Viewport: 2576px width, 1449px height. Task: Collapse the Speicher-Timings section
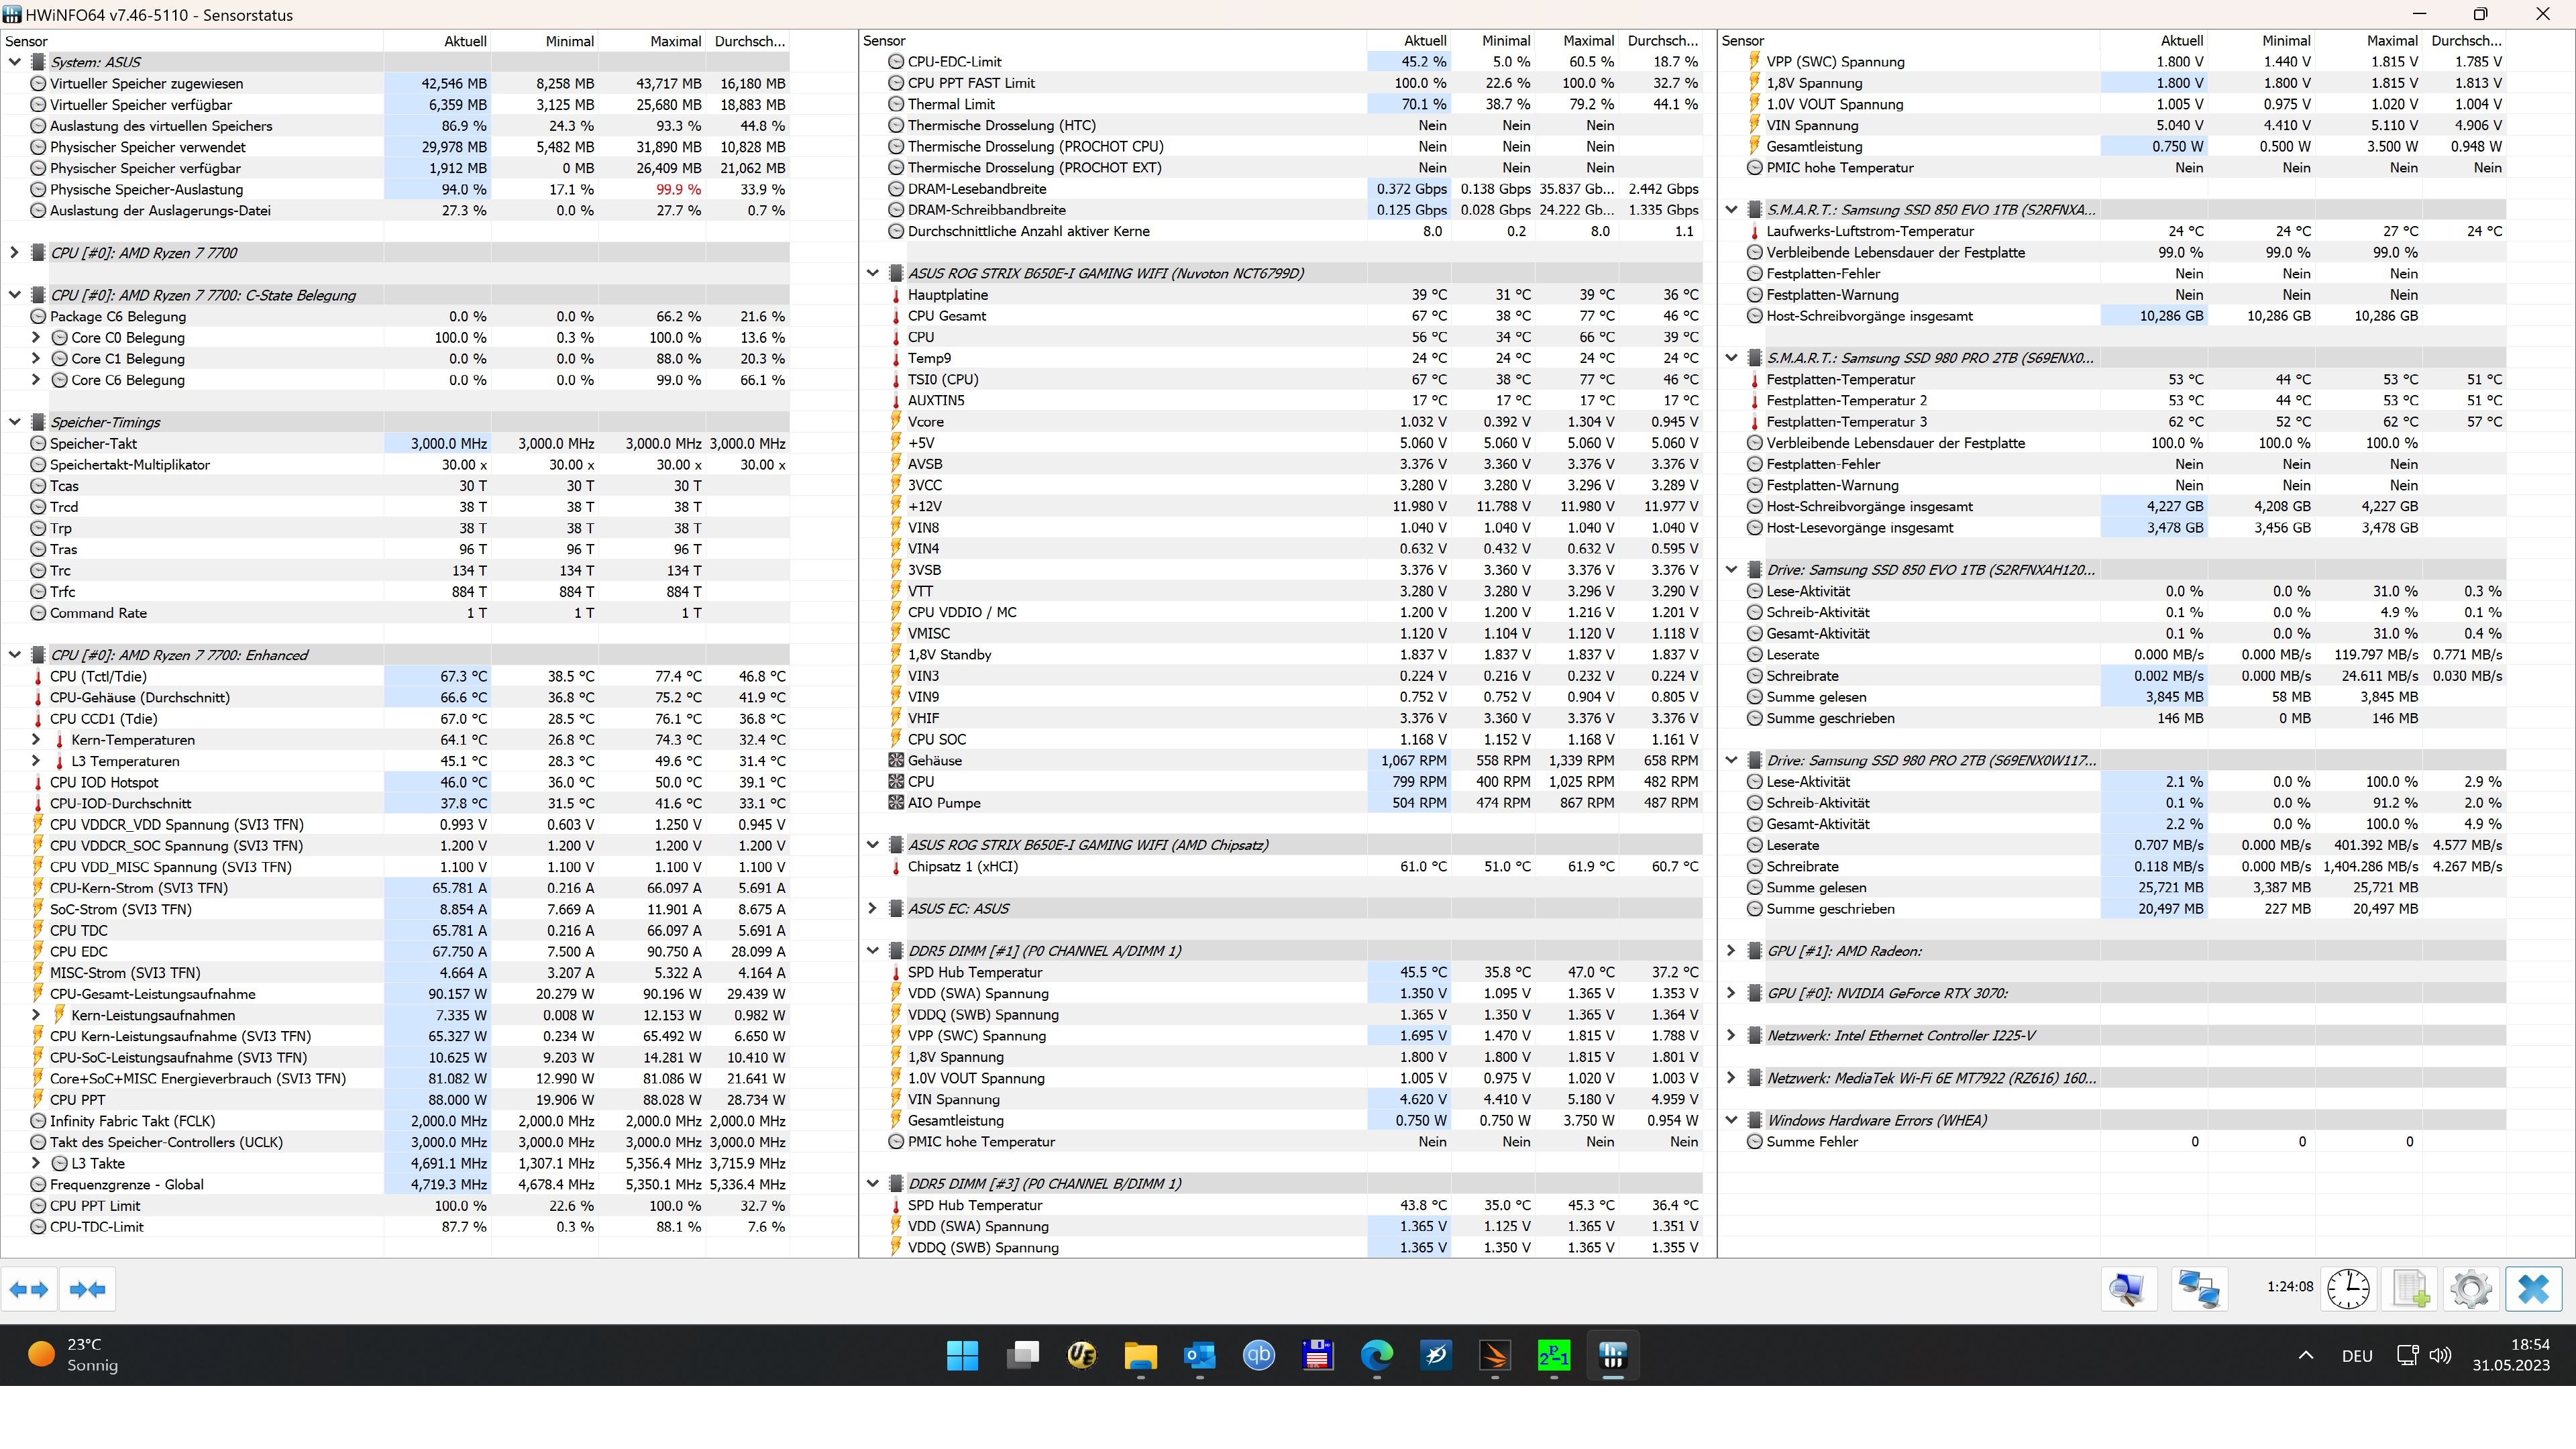(14, 422)
